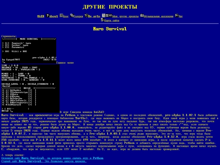
Task: Click the Mars Survival section heading
Action: click(x=110, y=29)
